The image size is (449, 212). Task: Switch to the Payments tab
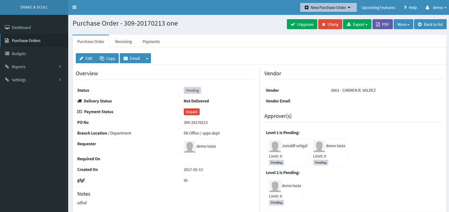click(x=151, y=42)
